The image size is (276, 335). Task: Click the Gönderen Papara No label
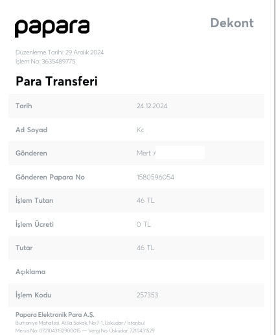pos(50,177)
